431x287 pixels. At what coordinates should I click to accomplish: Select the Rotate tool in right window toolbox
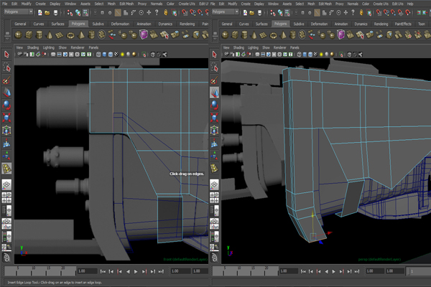point(214,105)
